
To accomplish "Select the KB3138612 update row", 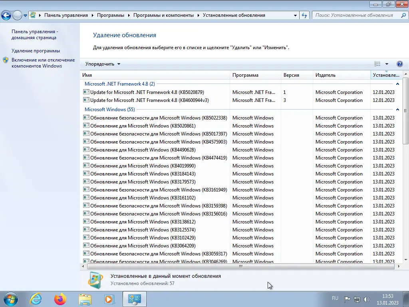I will coord(241,221).
